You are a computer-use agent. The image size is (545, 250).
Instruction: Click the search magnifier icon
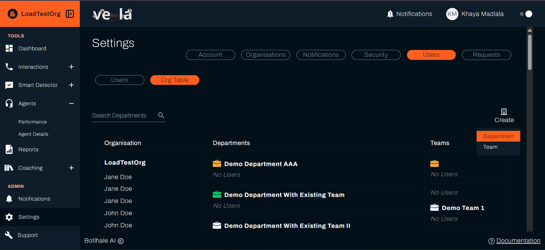(161, 115)
